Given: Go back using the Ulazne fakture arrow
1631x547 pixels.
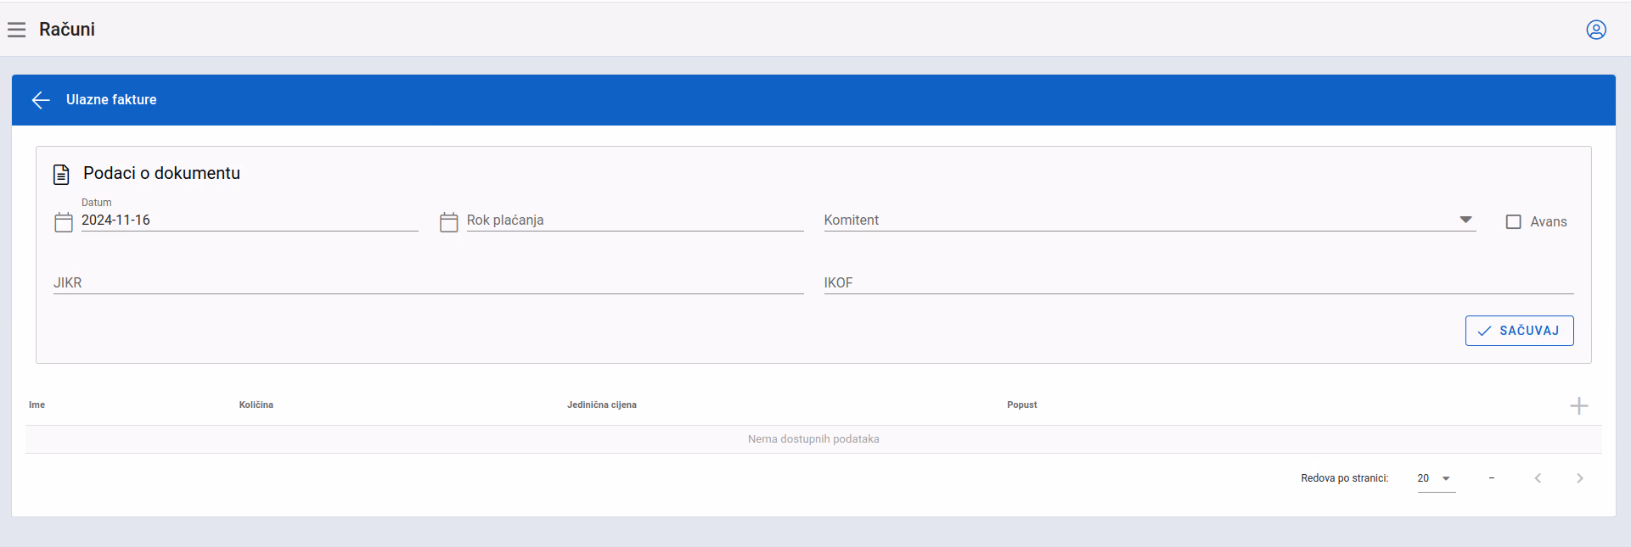Looking at the screenshot, I should click(41, 100).
